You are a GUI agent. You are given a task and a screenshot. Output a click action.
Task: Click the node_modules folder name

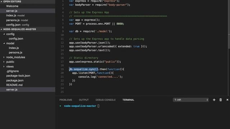[15, 57]
